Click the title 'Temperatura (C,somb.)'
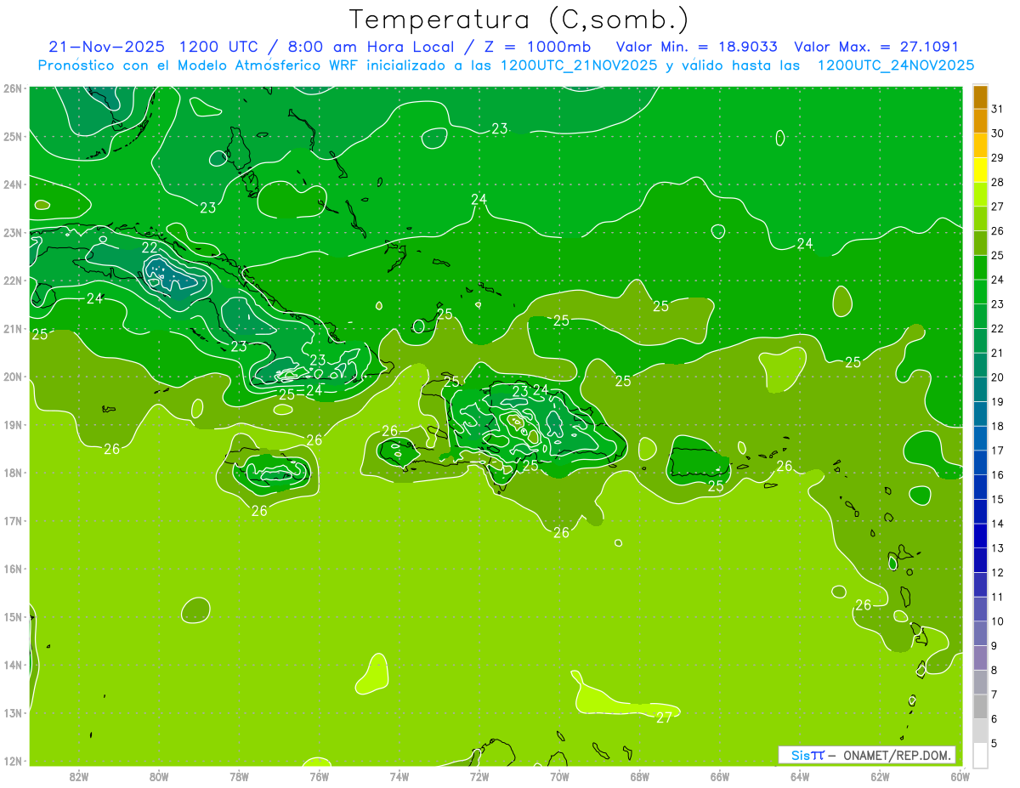 click(518, 20)
